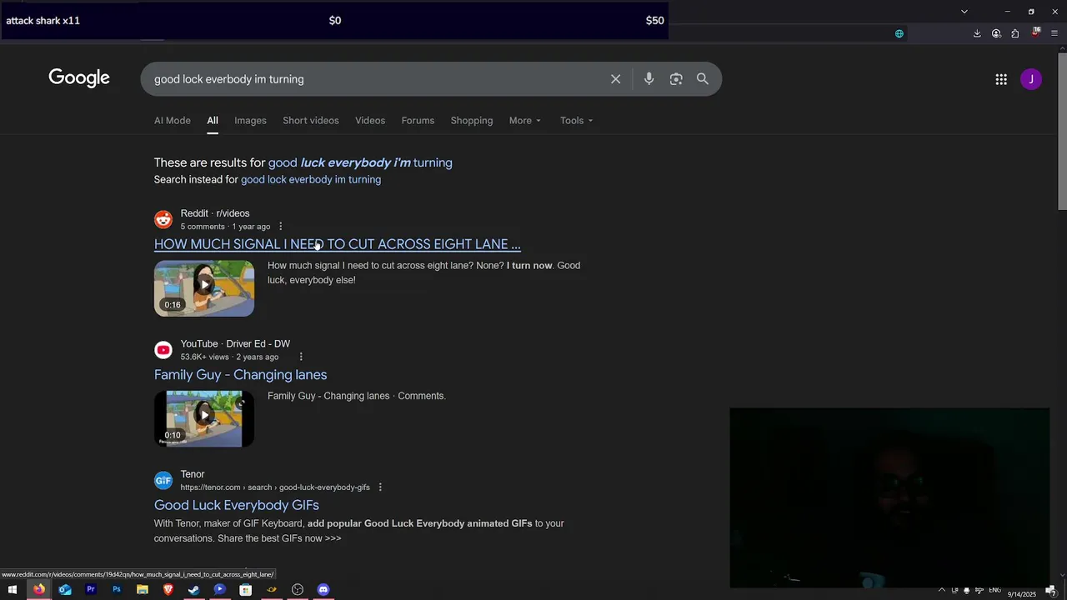1067x600 pixels.
Task: Open the Reddit result three-dot options
Action: coord(280,227)
